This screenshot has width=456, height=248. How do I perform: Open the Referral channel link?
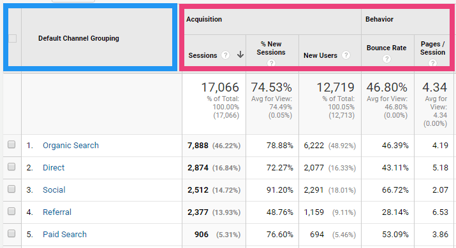57,212
